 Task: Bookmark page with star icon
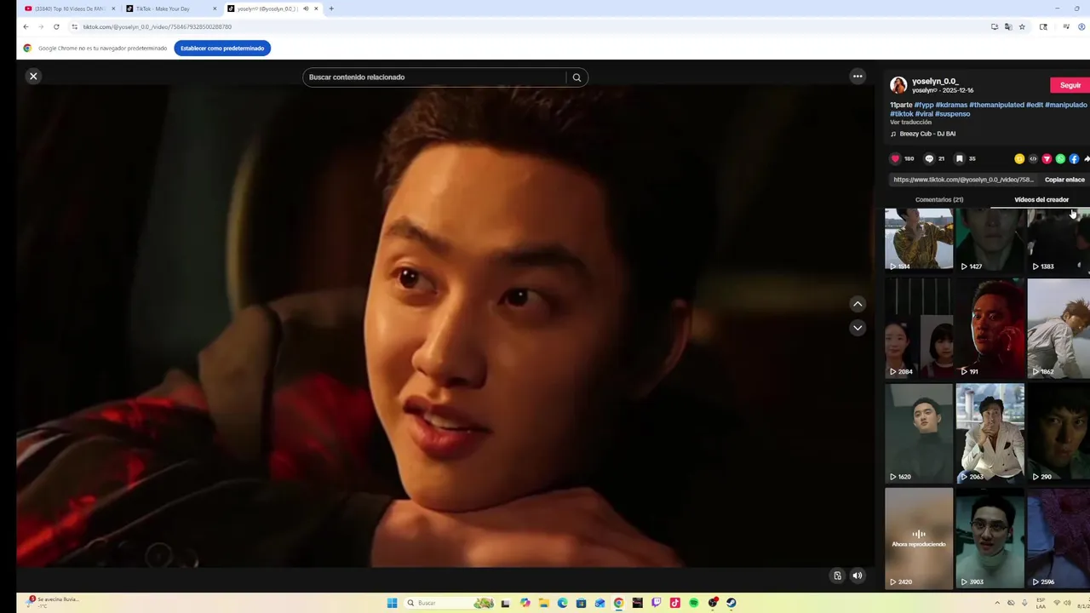(1022, 26)
